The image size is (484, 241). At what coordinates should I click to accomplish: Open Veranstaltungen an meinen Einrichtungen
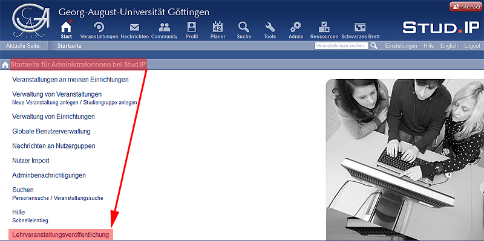click(x=70, y=80)
